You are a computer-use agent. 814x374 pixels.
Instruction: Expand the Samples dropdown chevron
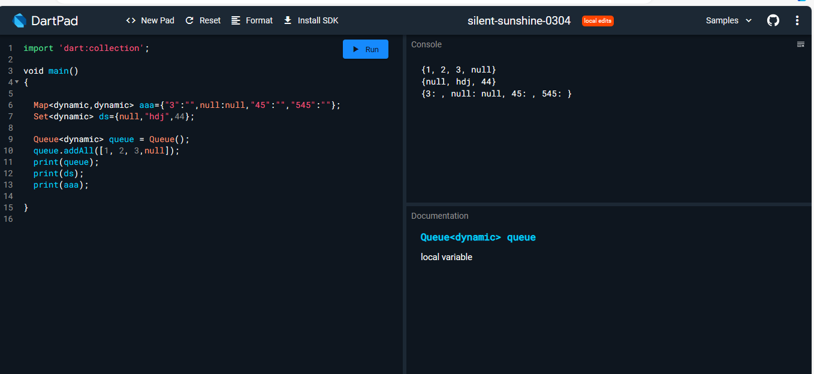coord(748,20)
